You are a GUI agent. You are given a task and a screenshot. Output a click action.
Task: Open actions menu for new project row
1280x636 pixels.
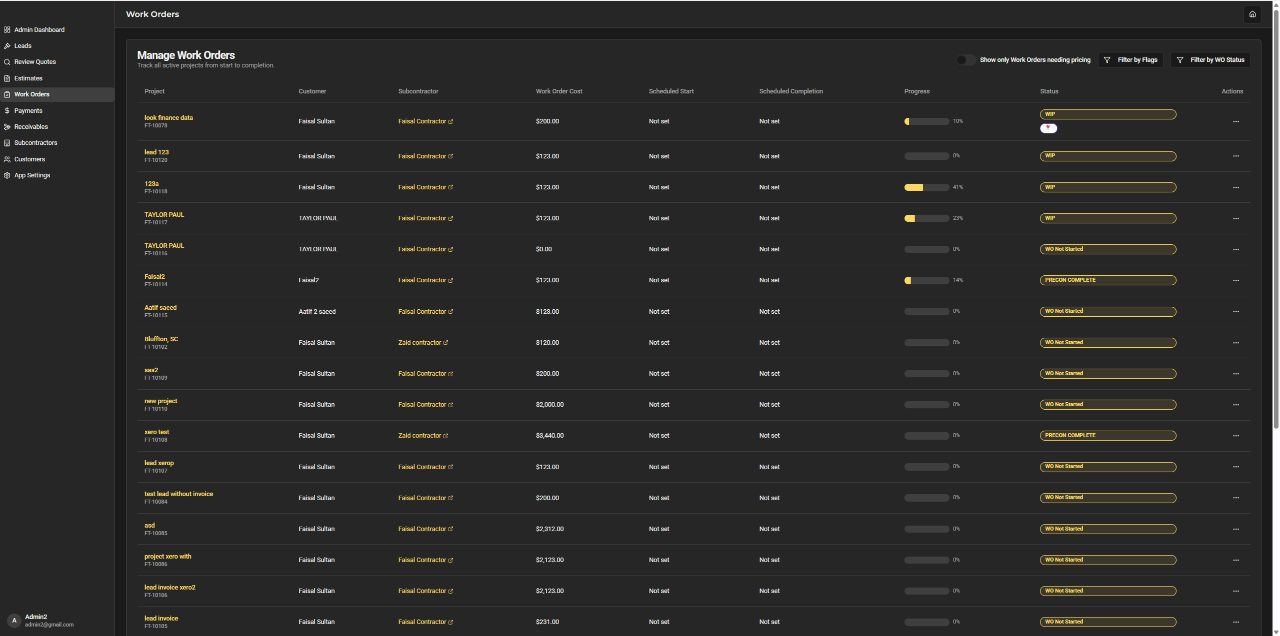(1235, 405)
